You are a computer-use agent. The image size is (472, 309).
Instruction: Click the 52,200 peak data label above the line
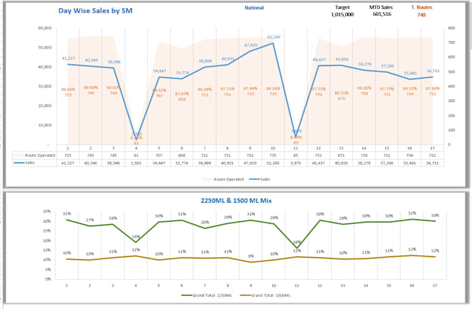click(273, 37)
